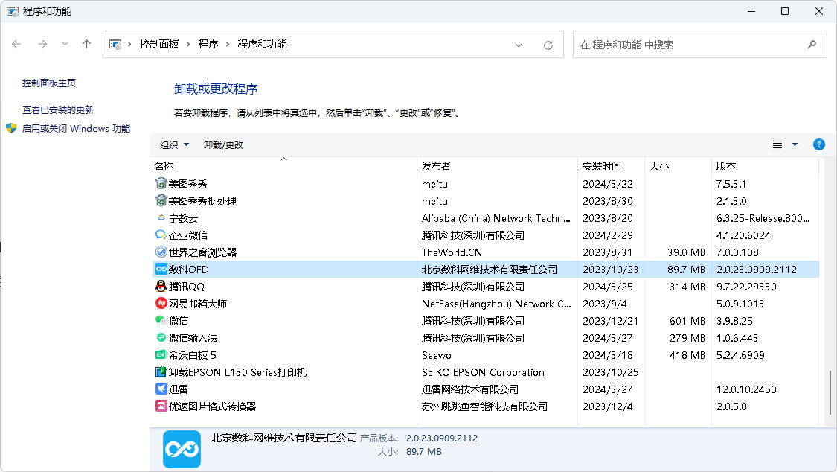Sort by 发布者 column header

pos(497,166)
